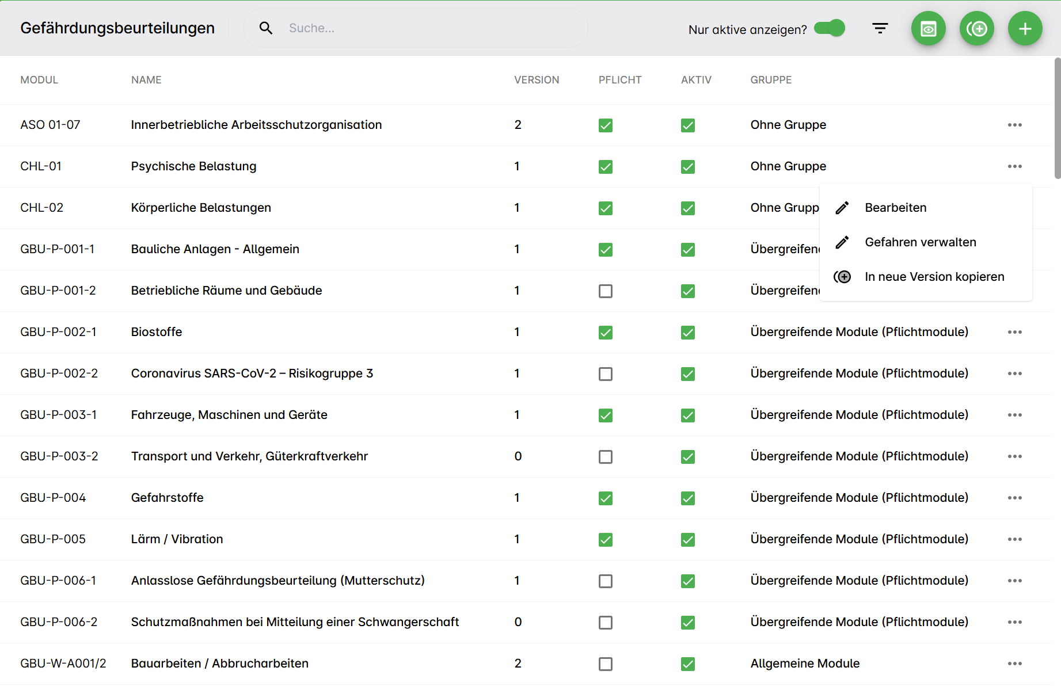
Task: Click green copy-to-new-version header button
Action: [x=976, y=29]
